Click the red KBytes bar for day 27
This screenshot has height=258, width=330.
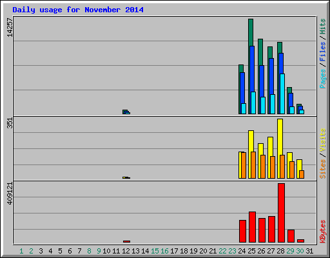point(271,230)
